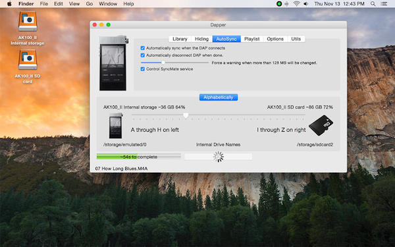Click the Alphabetically button
The image size is (395, 247).
(219, 97)
